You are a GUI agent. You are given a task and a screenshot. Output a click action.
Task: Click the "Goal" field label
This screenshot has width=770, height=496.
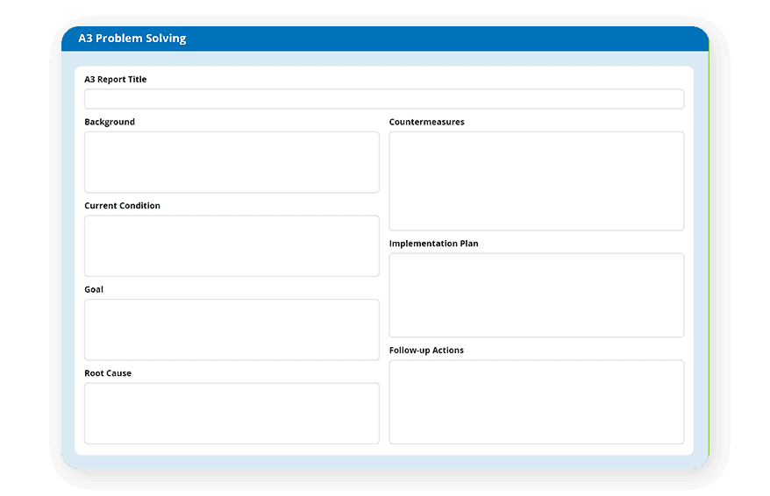94,289
